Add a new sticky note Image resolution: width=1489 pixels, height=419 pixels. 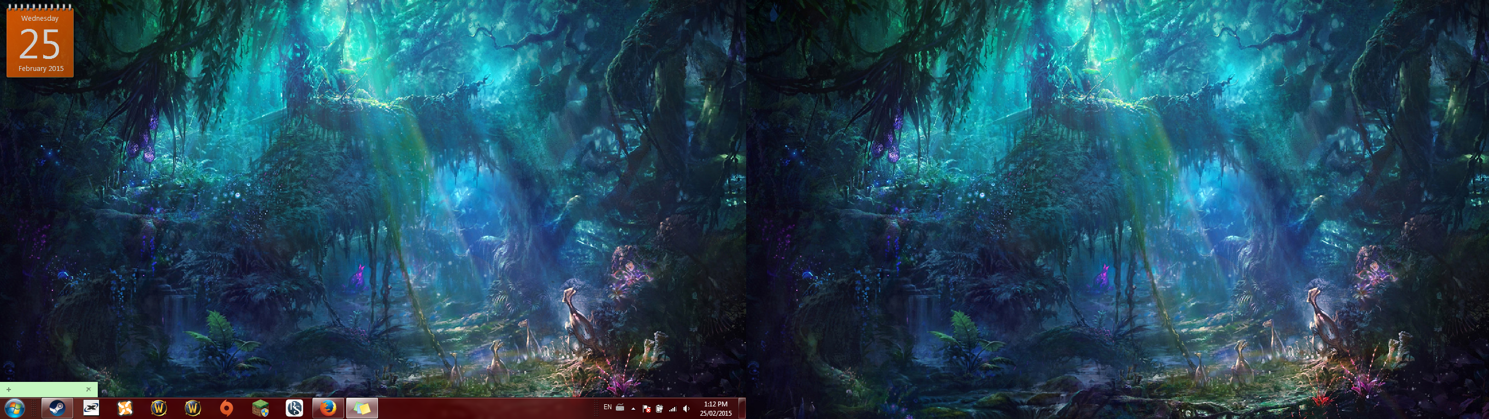coord(9,390)
